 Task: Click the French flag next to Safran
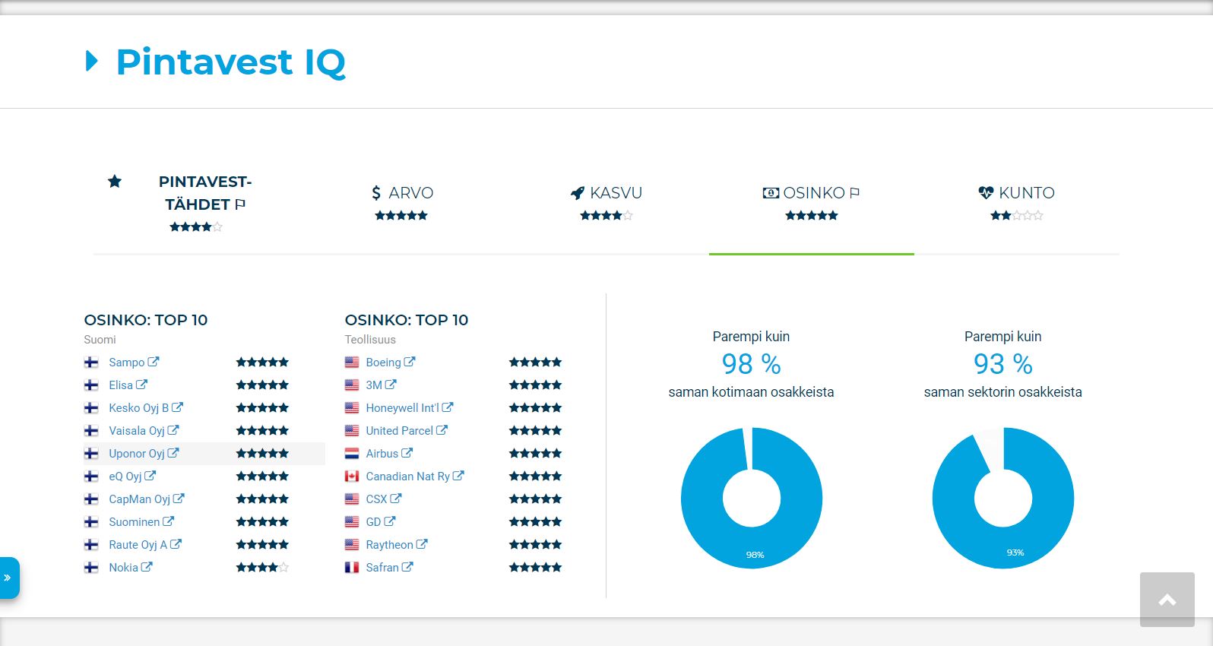pos(352,568)
